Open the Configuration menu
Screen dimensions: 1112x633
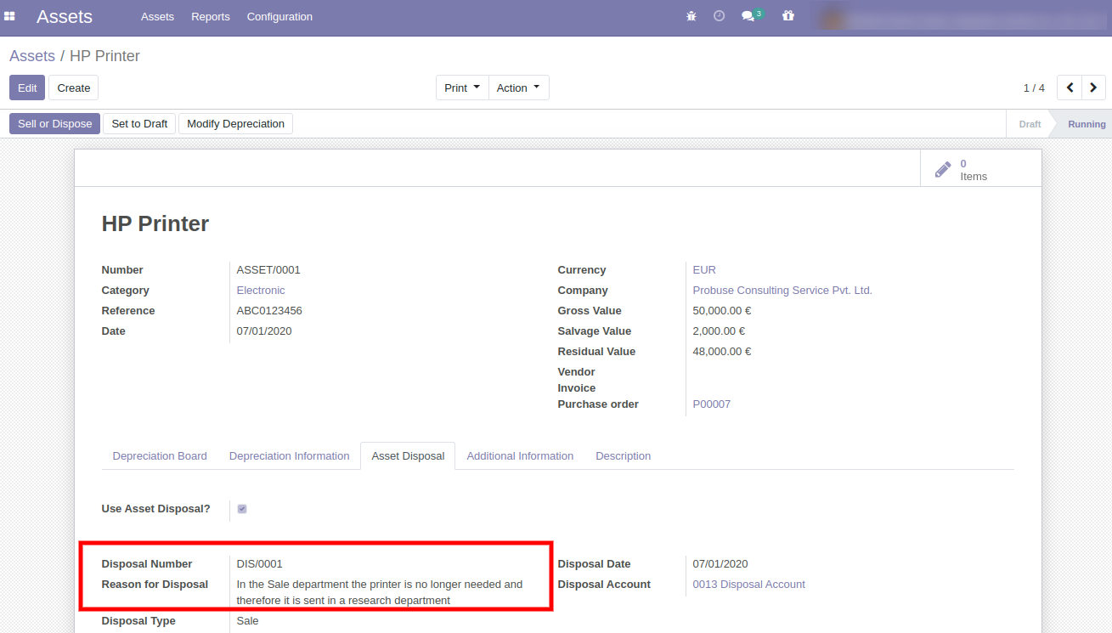click(279, 17)
